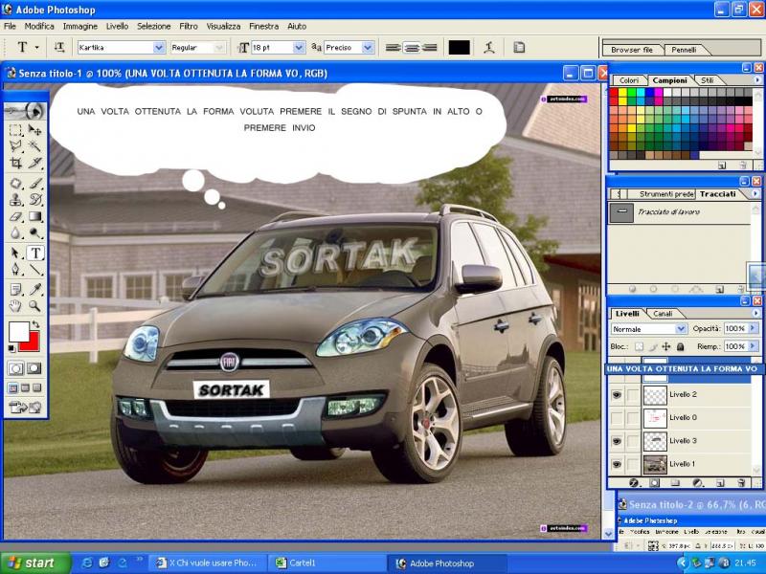This screenshot has height=574, width=766.
Task: Toggle lock all padlock in Bloc. row
Action: [680, 346]
